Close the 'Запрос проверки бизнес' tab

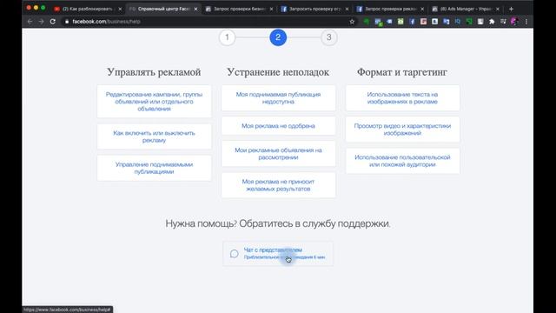pos(271,9)
